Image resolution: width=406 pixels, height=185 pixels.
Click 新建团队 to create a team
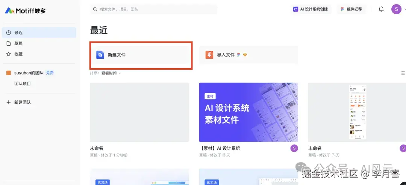23,102
